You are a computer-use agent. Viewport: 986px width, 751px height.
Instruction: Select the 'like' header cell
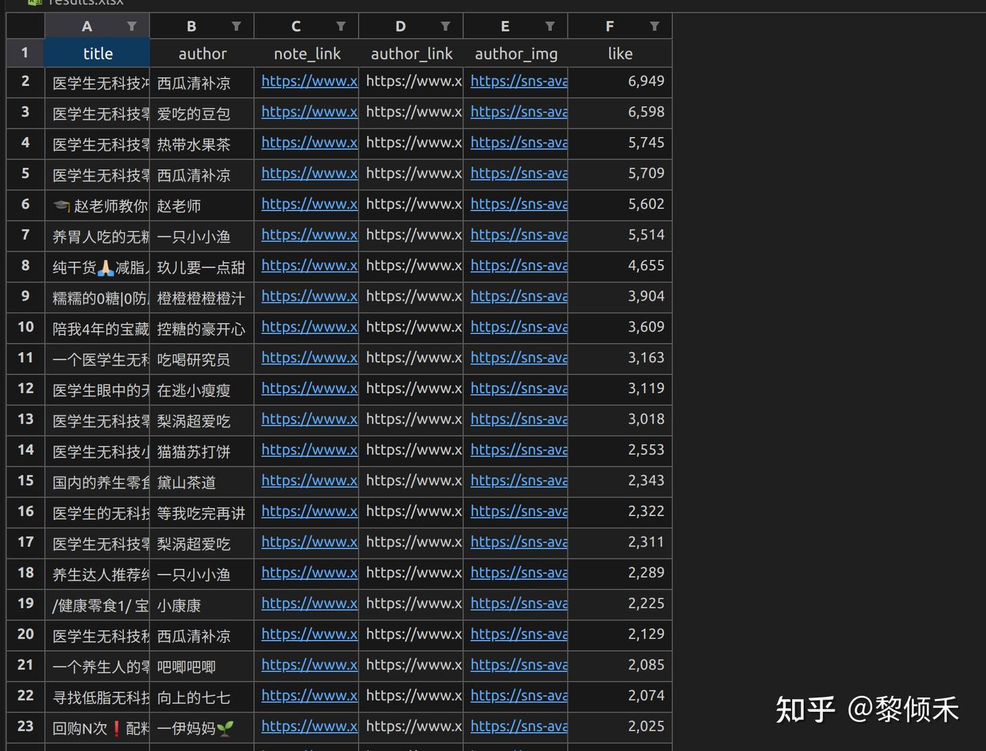tap(620, 53)
